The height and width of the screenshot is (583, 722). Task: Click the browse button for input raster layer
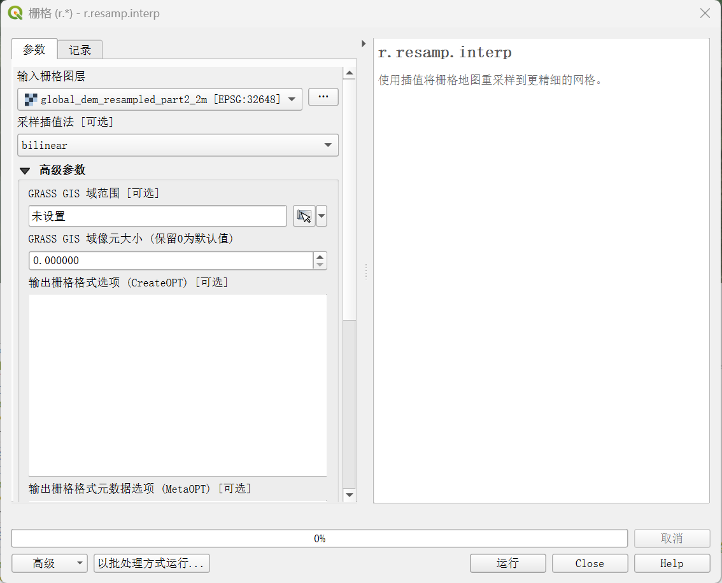(323, 97)
